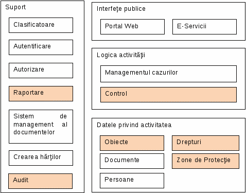Click the Persoane box
Image resolution: width=246 pixels, height=193 pixels.
point(132,181)
